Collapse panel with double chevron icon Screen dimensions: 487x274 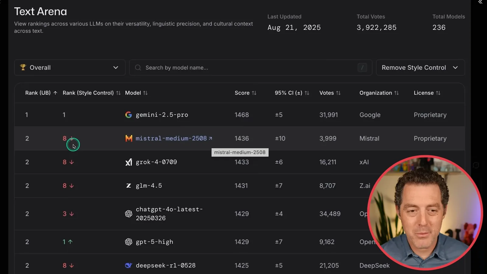pyautogui.click(x=480, y=2)
